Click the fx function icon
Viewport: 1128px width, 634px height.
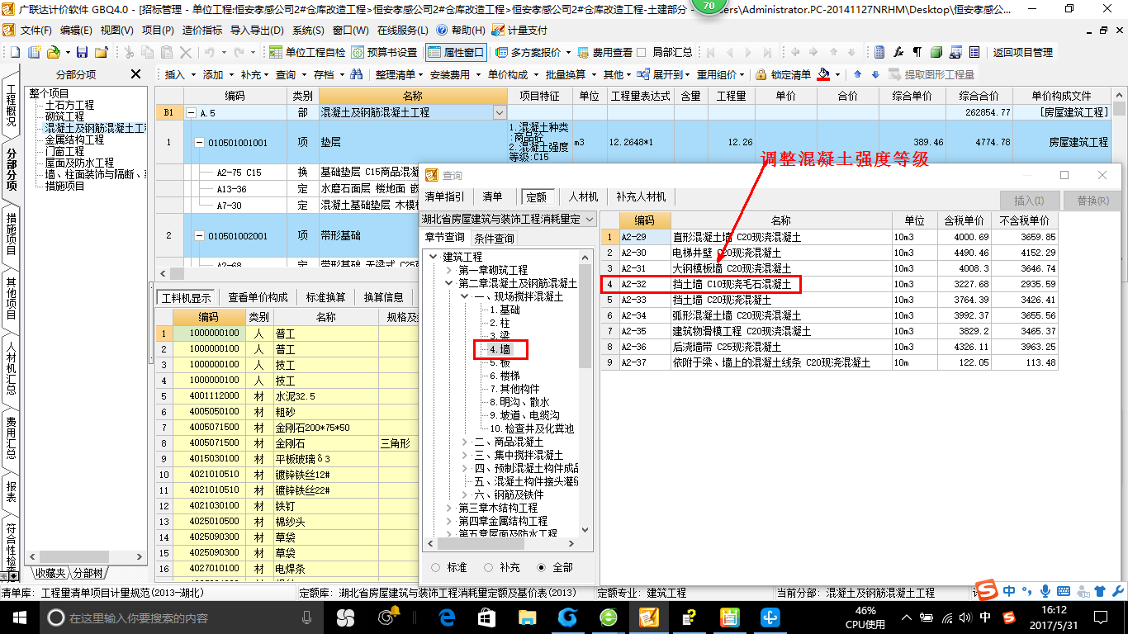[x=898, y=52]
